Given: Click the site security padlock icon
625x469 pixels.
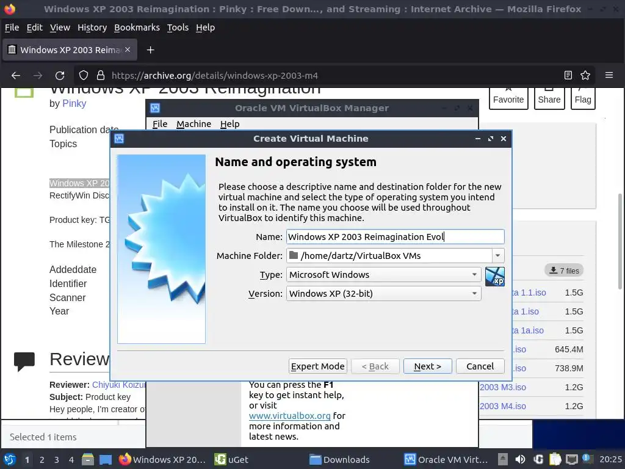Looking at the screenshot, I should [x=101, y=75].
